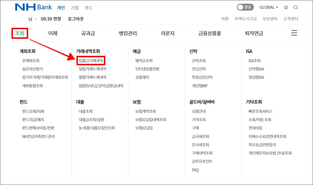The height and width of the screenshot is (185, 313).
Task: Open the 라운지 main menu
Action: 168,33
